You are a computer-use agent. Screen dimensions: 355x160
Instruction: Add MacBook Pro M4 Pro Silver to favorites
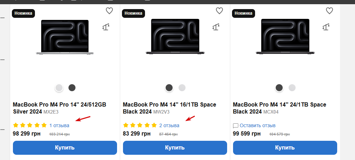coord(109,11)
